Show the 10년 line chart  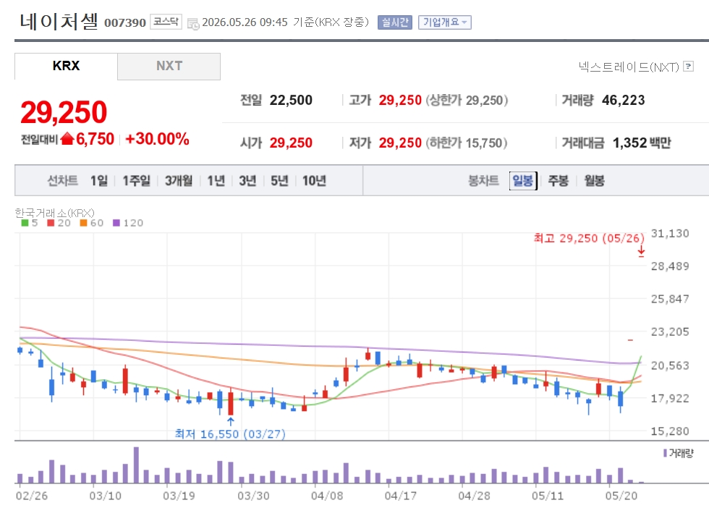314,181
